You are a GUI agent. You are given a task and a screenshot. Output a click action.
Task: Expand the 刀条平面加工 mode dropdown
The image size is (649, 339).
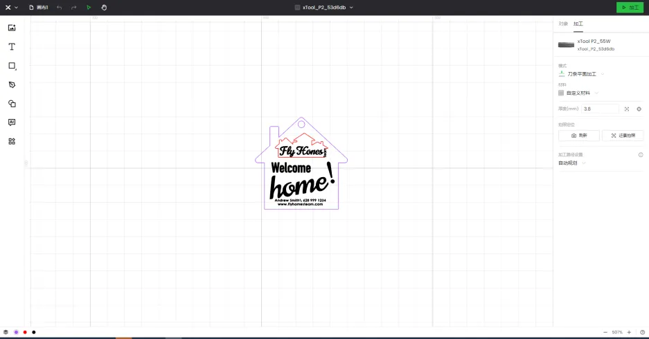point(582,74)
